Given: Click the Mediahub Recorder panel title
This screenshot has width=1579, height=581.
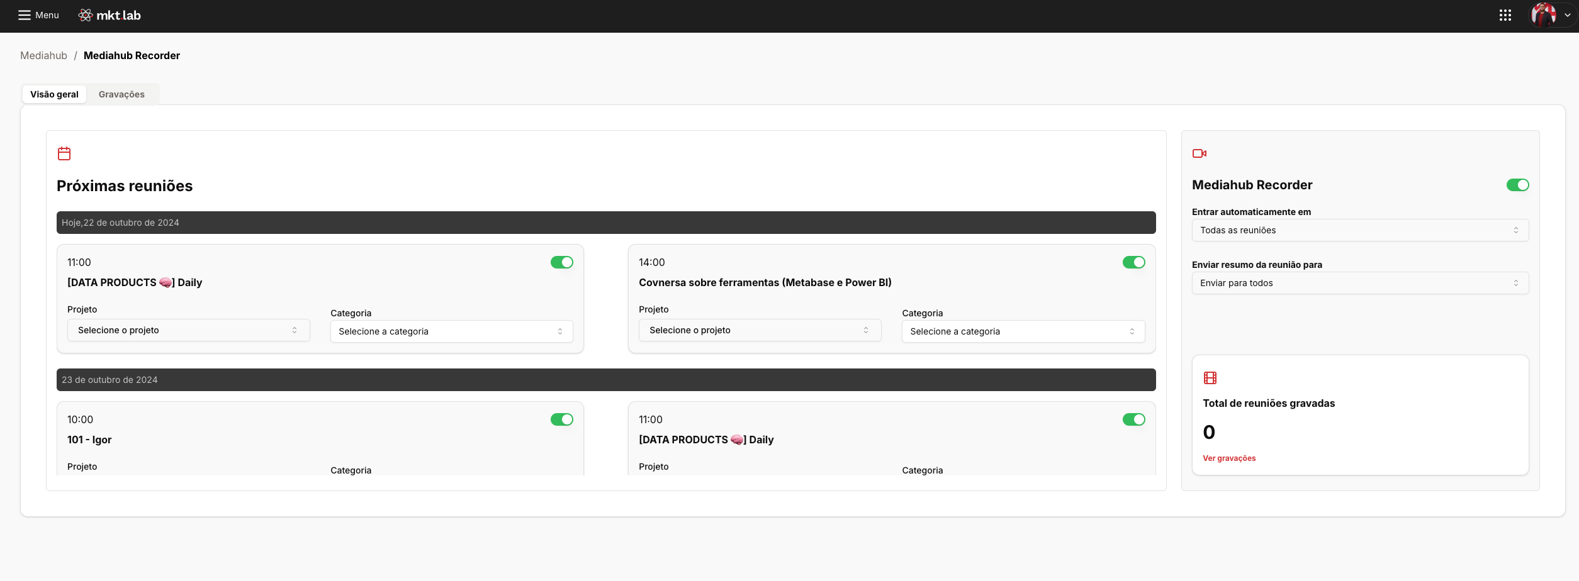Looking at the screenshot, I should pos(1252,185).
